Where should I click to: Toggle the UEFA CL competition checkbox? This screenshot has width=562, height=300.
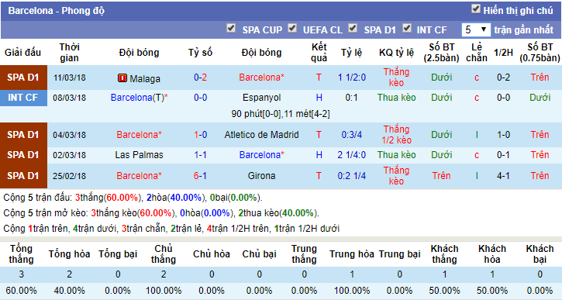pos(292,28)
